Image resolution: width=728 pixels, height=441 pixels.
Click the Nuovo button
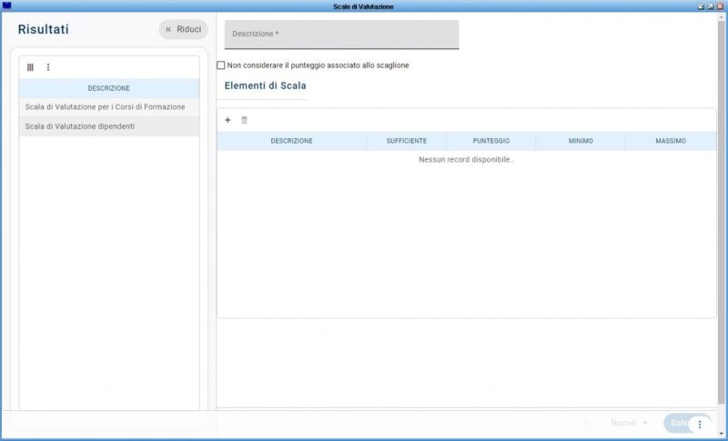[628, 423]
